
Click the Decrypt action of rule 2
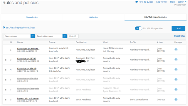pos(161,100)
